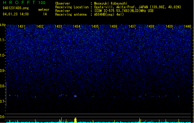The height and width of the screenshot is (123, 194).
Task: Click version number 1.0.0
Action: 42,3
